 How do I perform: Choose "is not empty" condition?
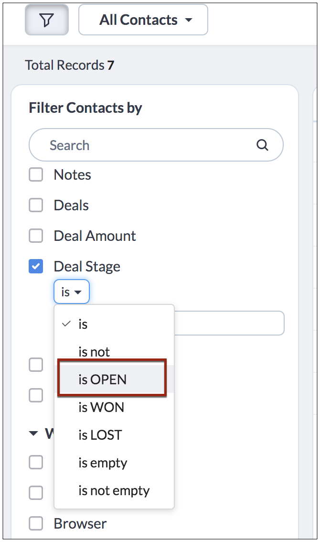114,491
